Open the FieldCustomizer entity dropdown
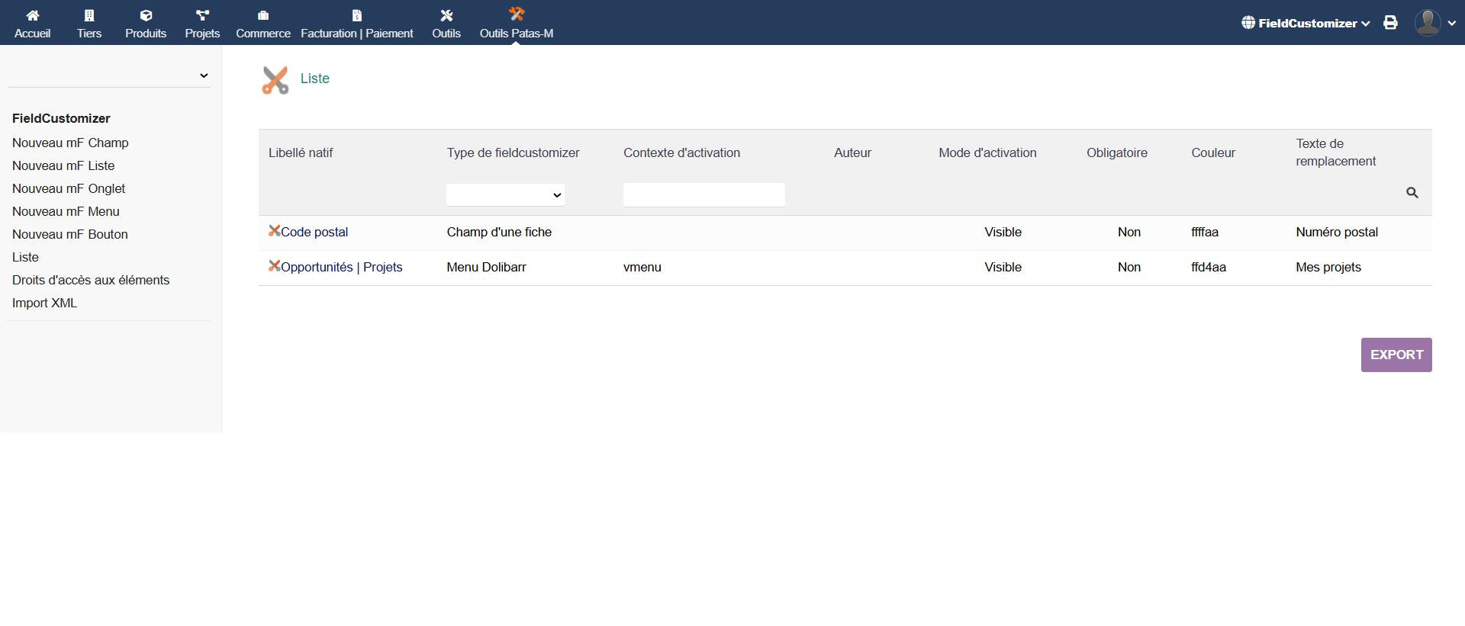This screenshot has height=626, width=1465. [x=1306, y=23]
